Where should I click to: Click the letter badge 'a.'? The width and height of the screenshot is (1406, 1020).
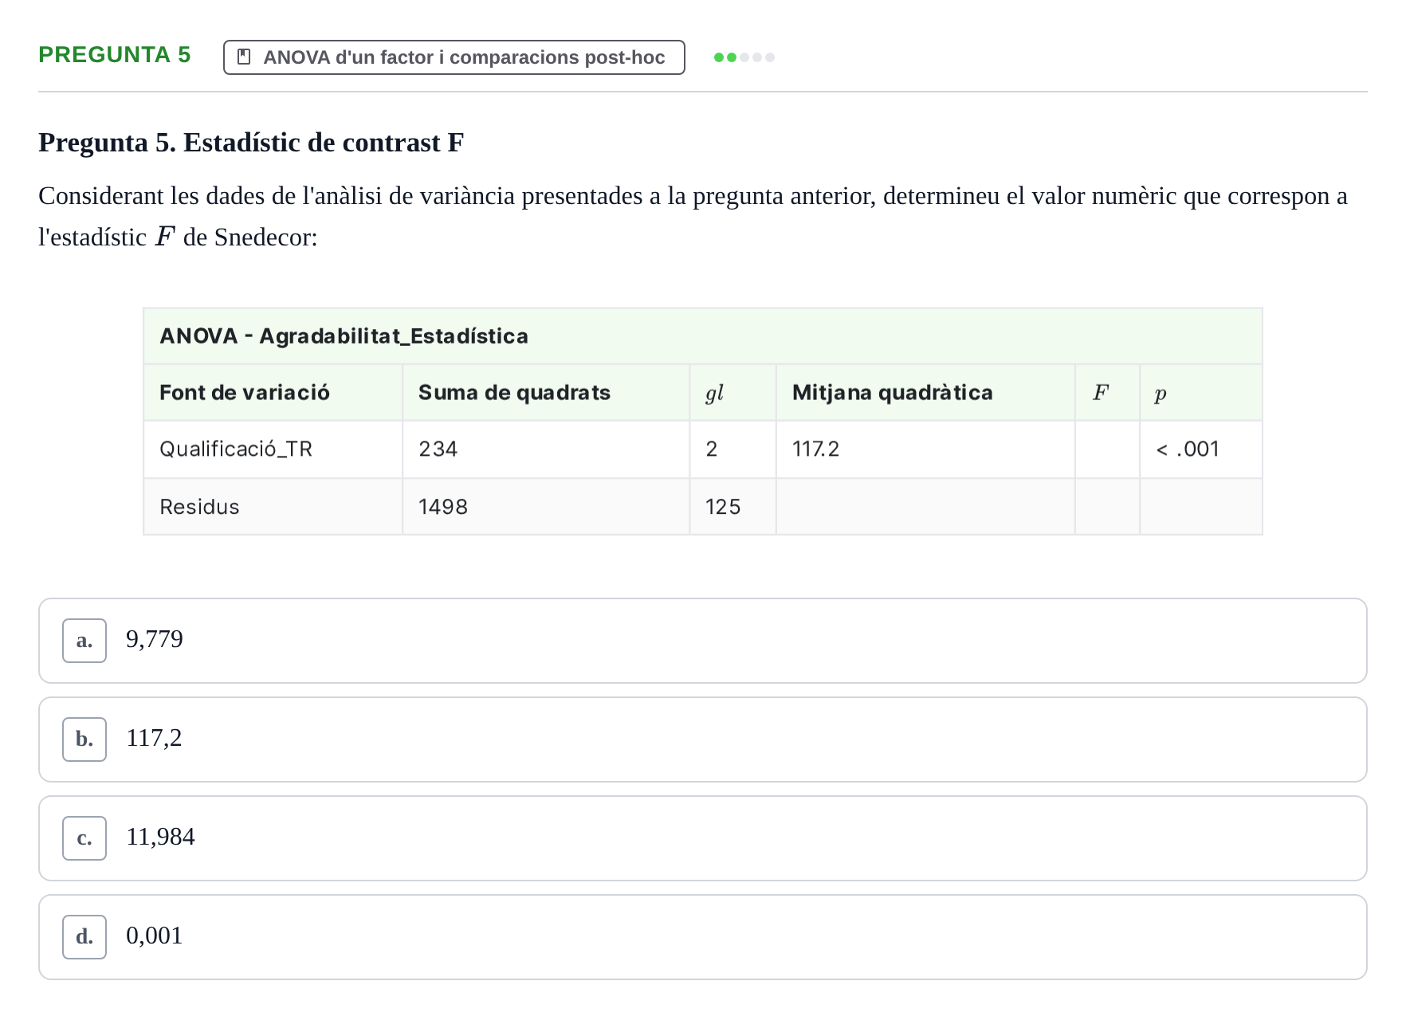[x=84, y=641]
